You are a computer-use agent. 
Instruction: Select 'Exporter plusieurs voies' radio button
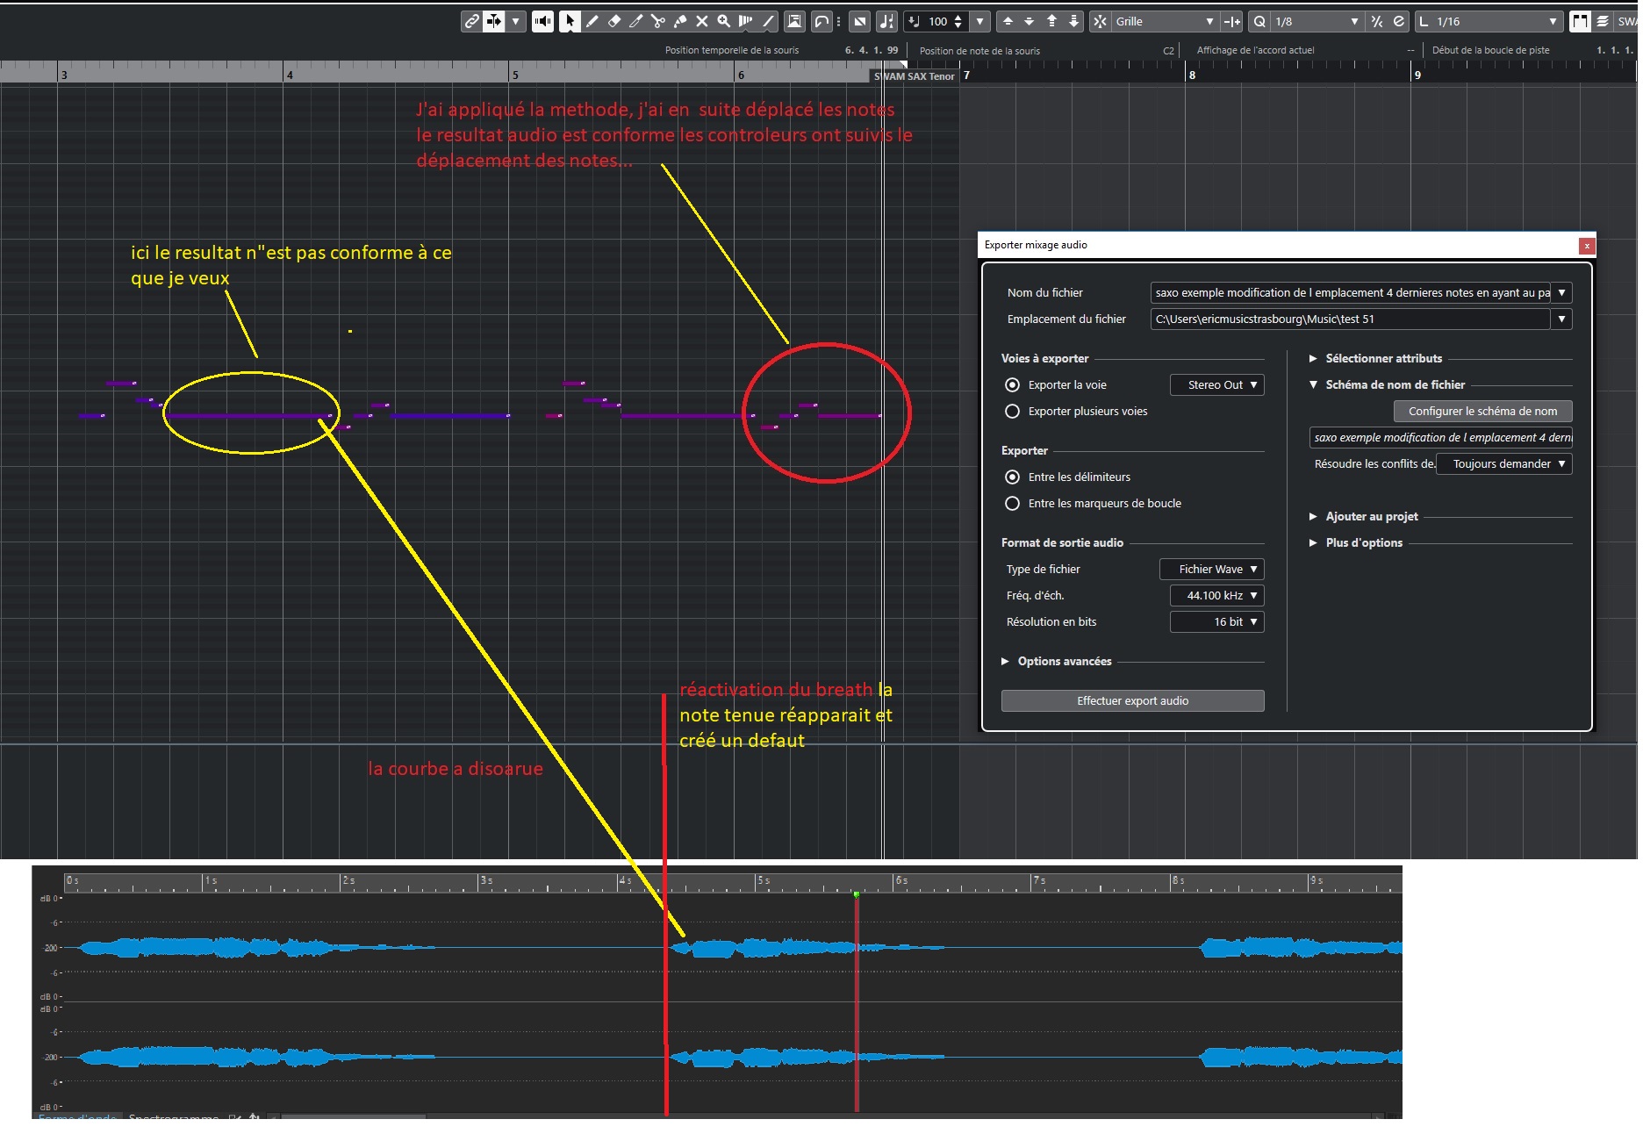coord(1012,412)
